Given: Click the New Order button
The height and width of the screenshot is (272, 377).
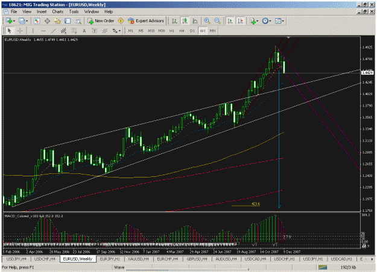Looking at the screenshot, I should pos(101,21).
